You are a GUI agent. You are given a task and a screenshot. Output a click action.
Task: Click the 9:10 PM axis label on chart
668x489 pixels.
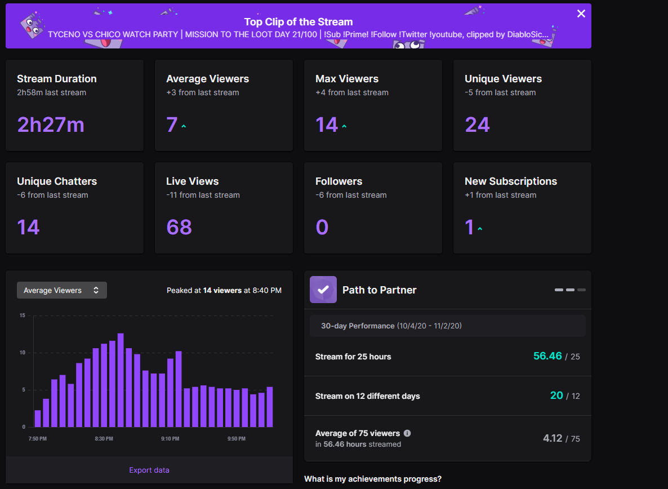(x=170, y=439)
